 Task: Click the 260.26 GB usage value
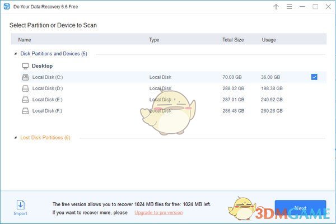coord(272,111)
